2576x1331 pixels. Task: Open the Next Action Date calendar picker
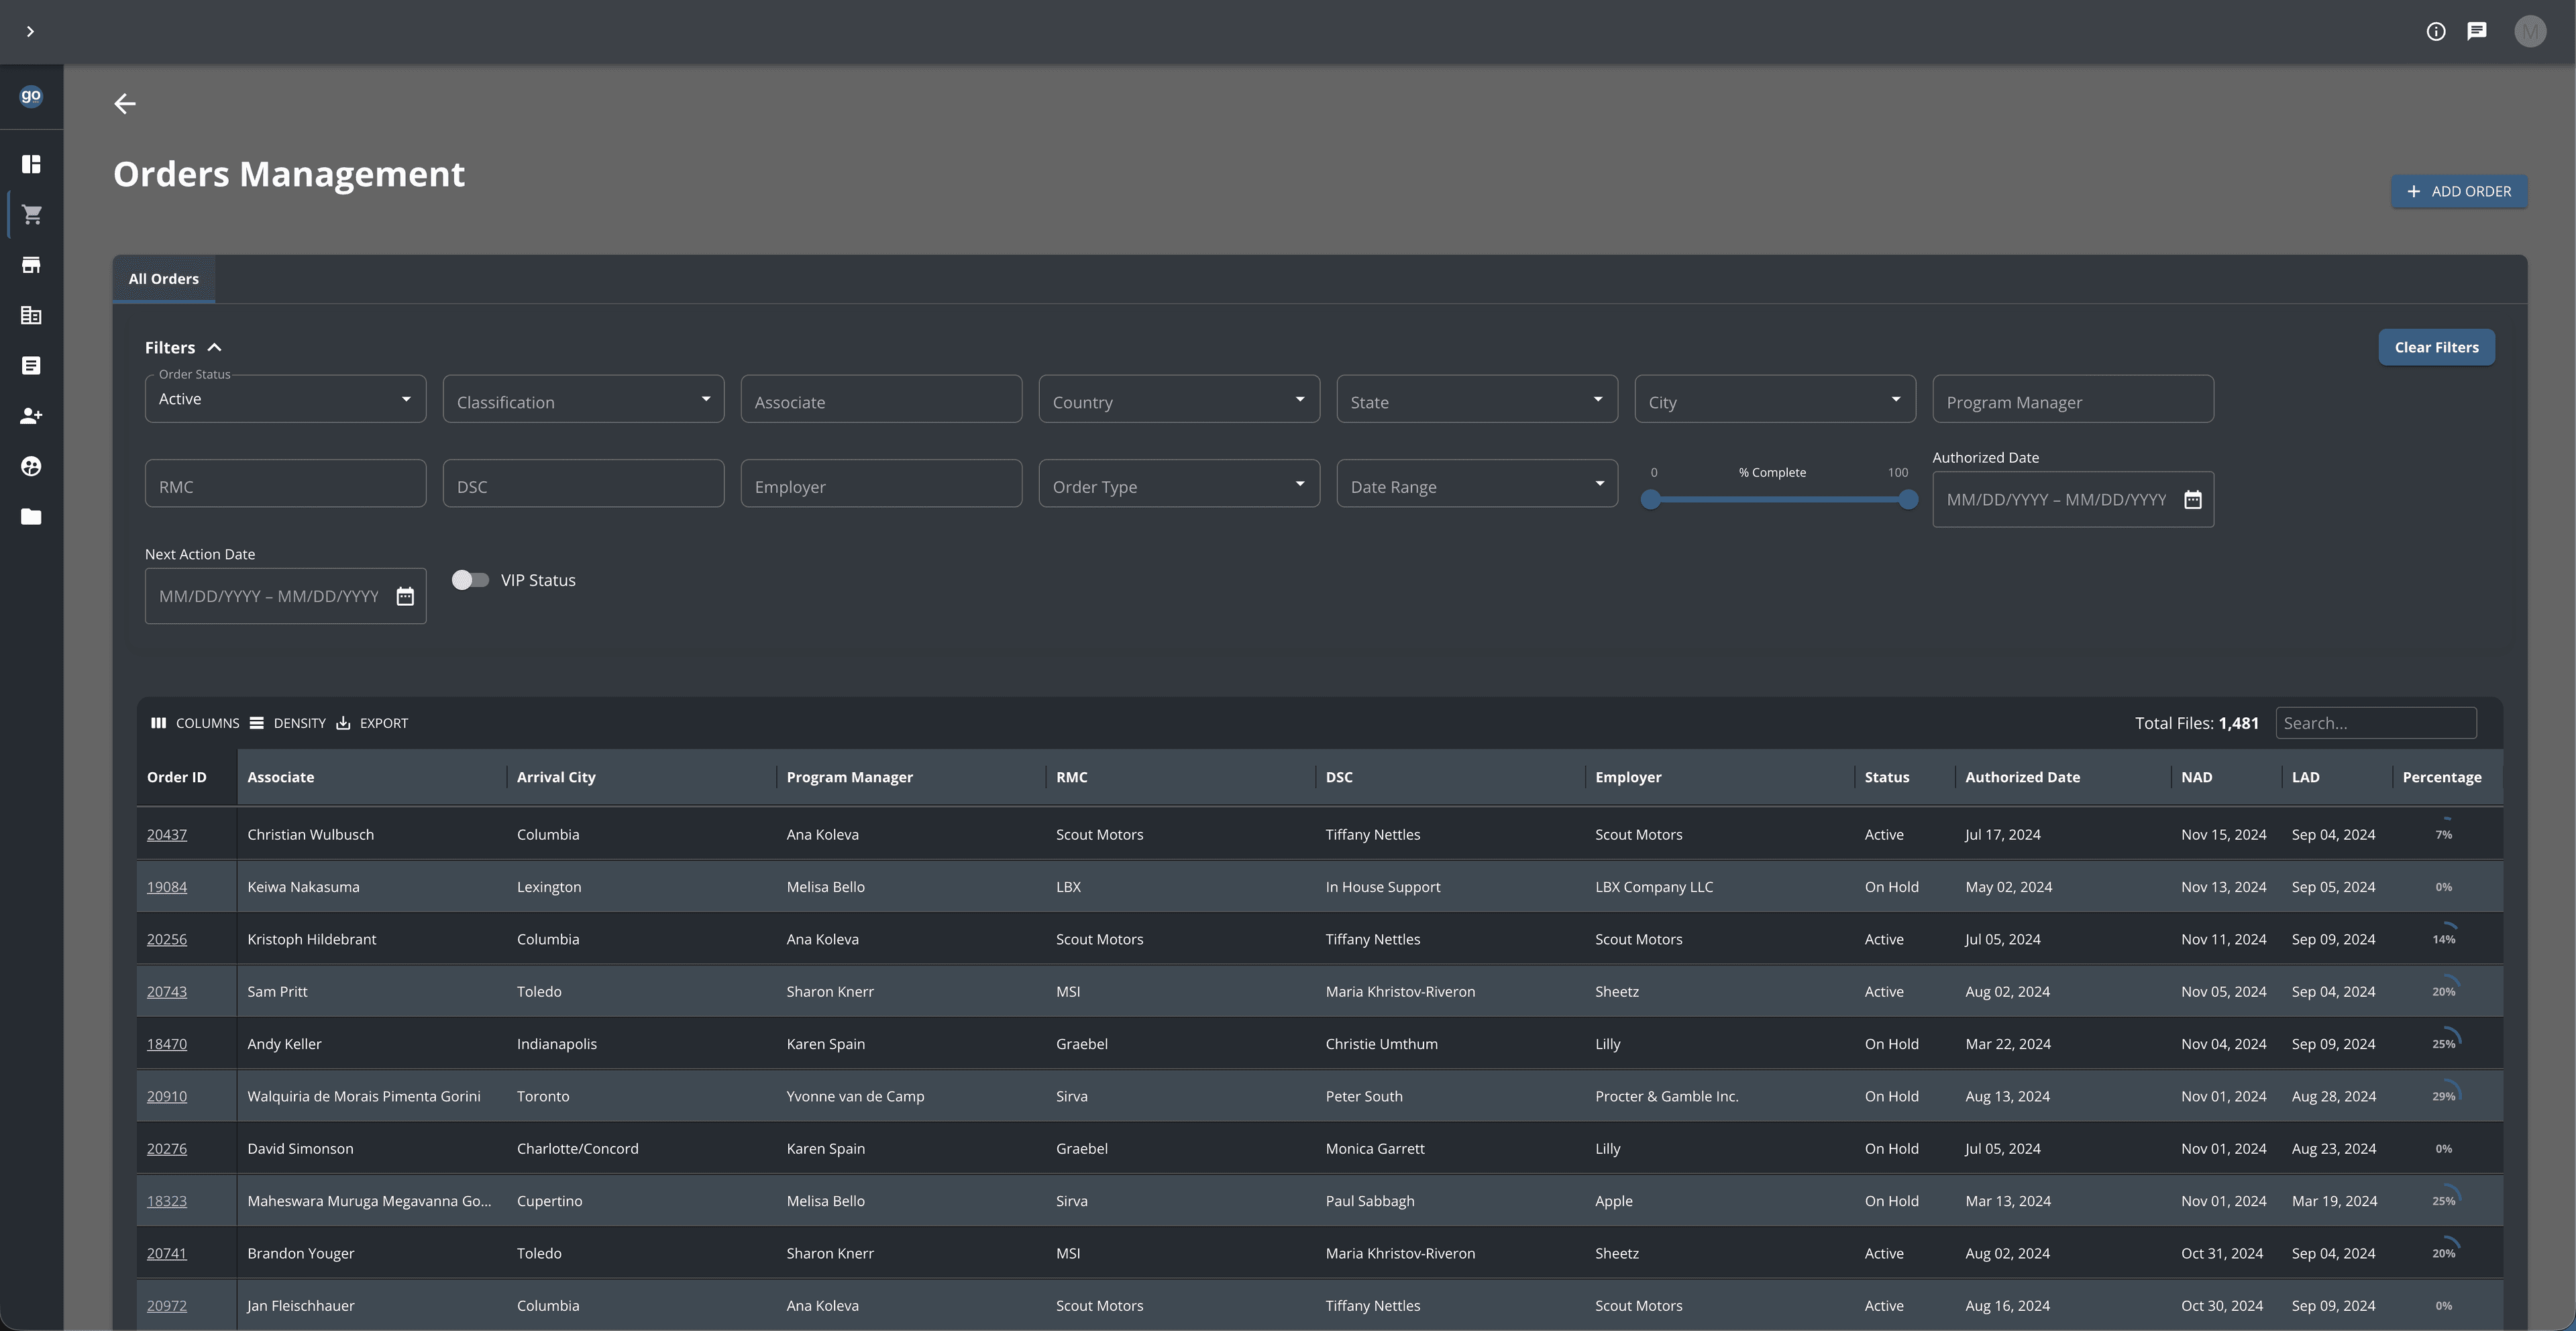(x=405, y=597)
